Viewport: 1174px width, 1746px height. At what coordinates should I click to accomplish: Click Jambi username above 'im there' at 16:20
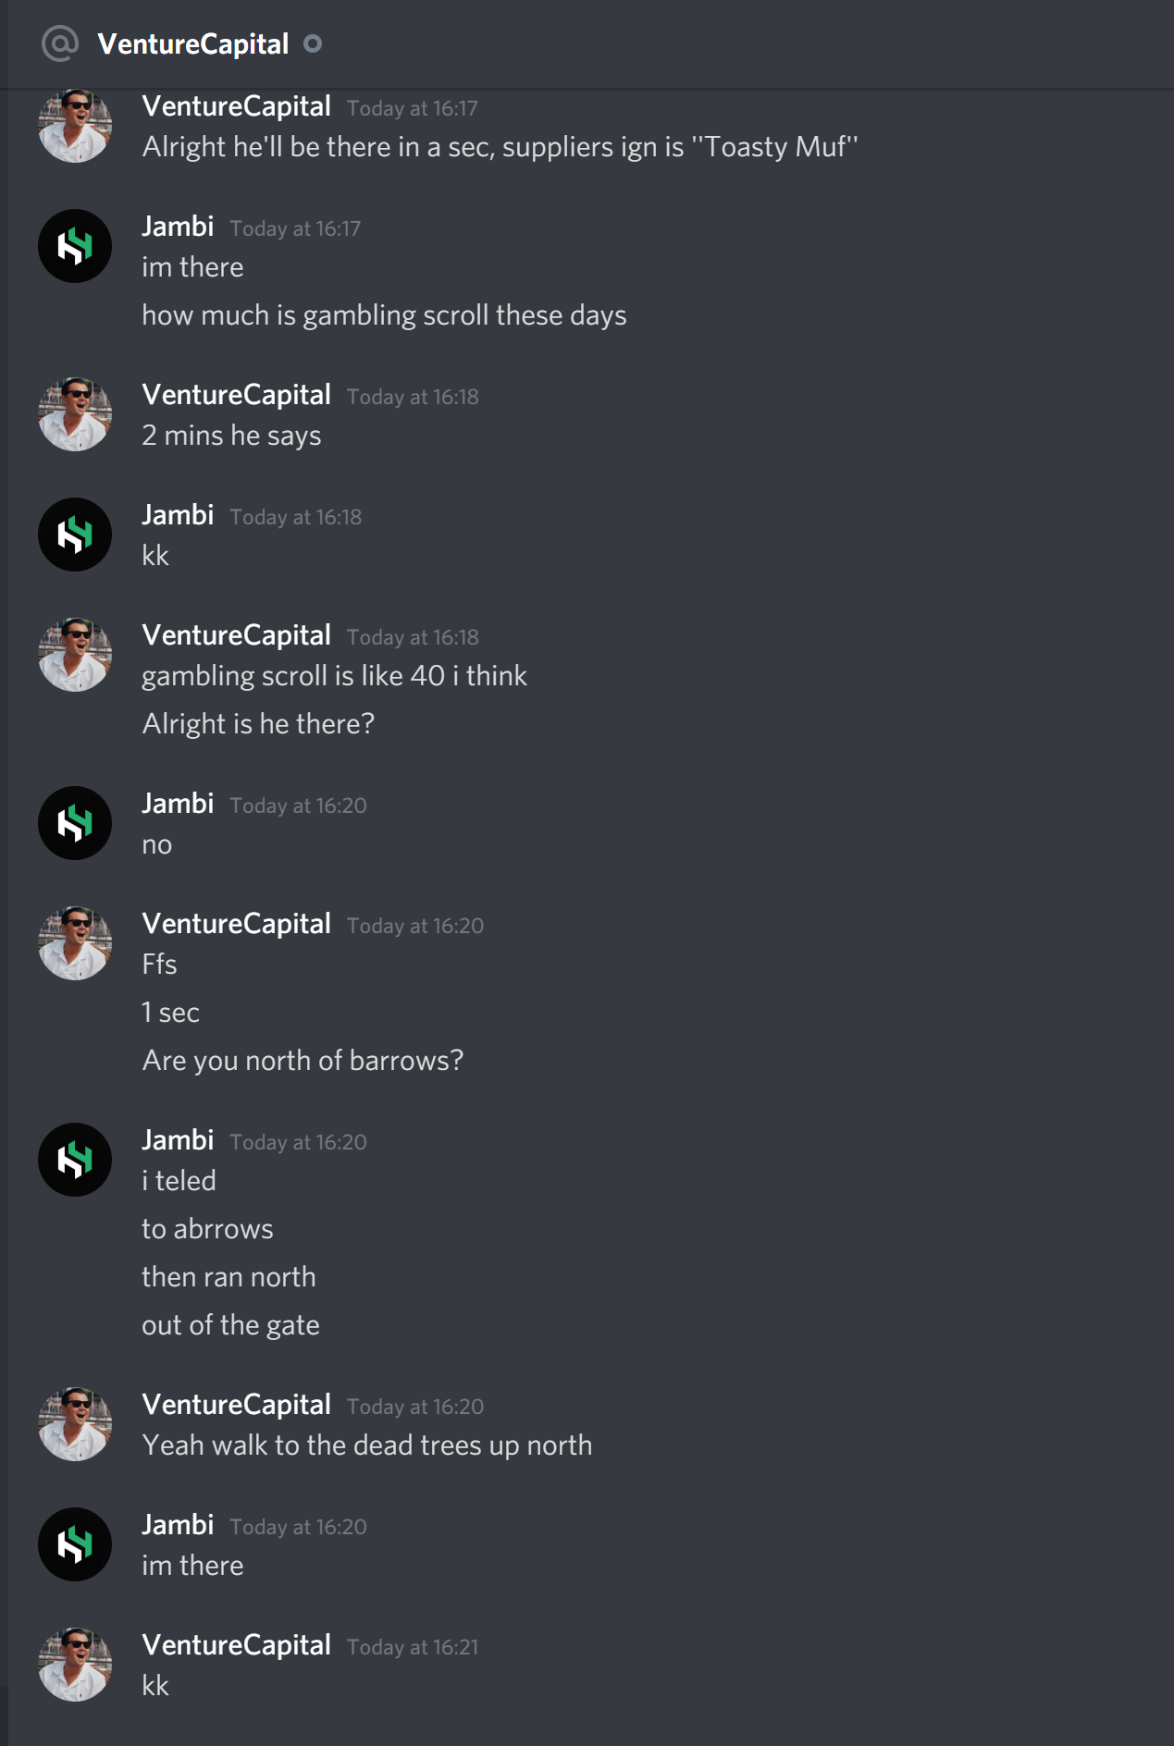tap(178, 1525)
